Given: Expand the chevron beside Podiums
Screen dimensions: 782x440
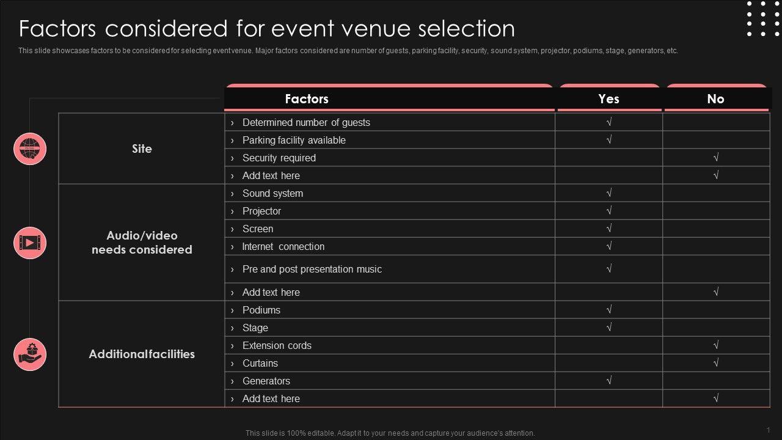Looking at the screenshot, I should click(232, 310).
